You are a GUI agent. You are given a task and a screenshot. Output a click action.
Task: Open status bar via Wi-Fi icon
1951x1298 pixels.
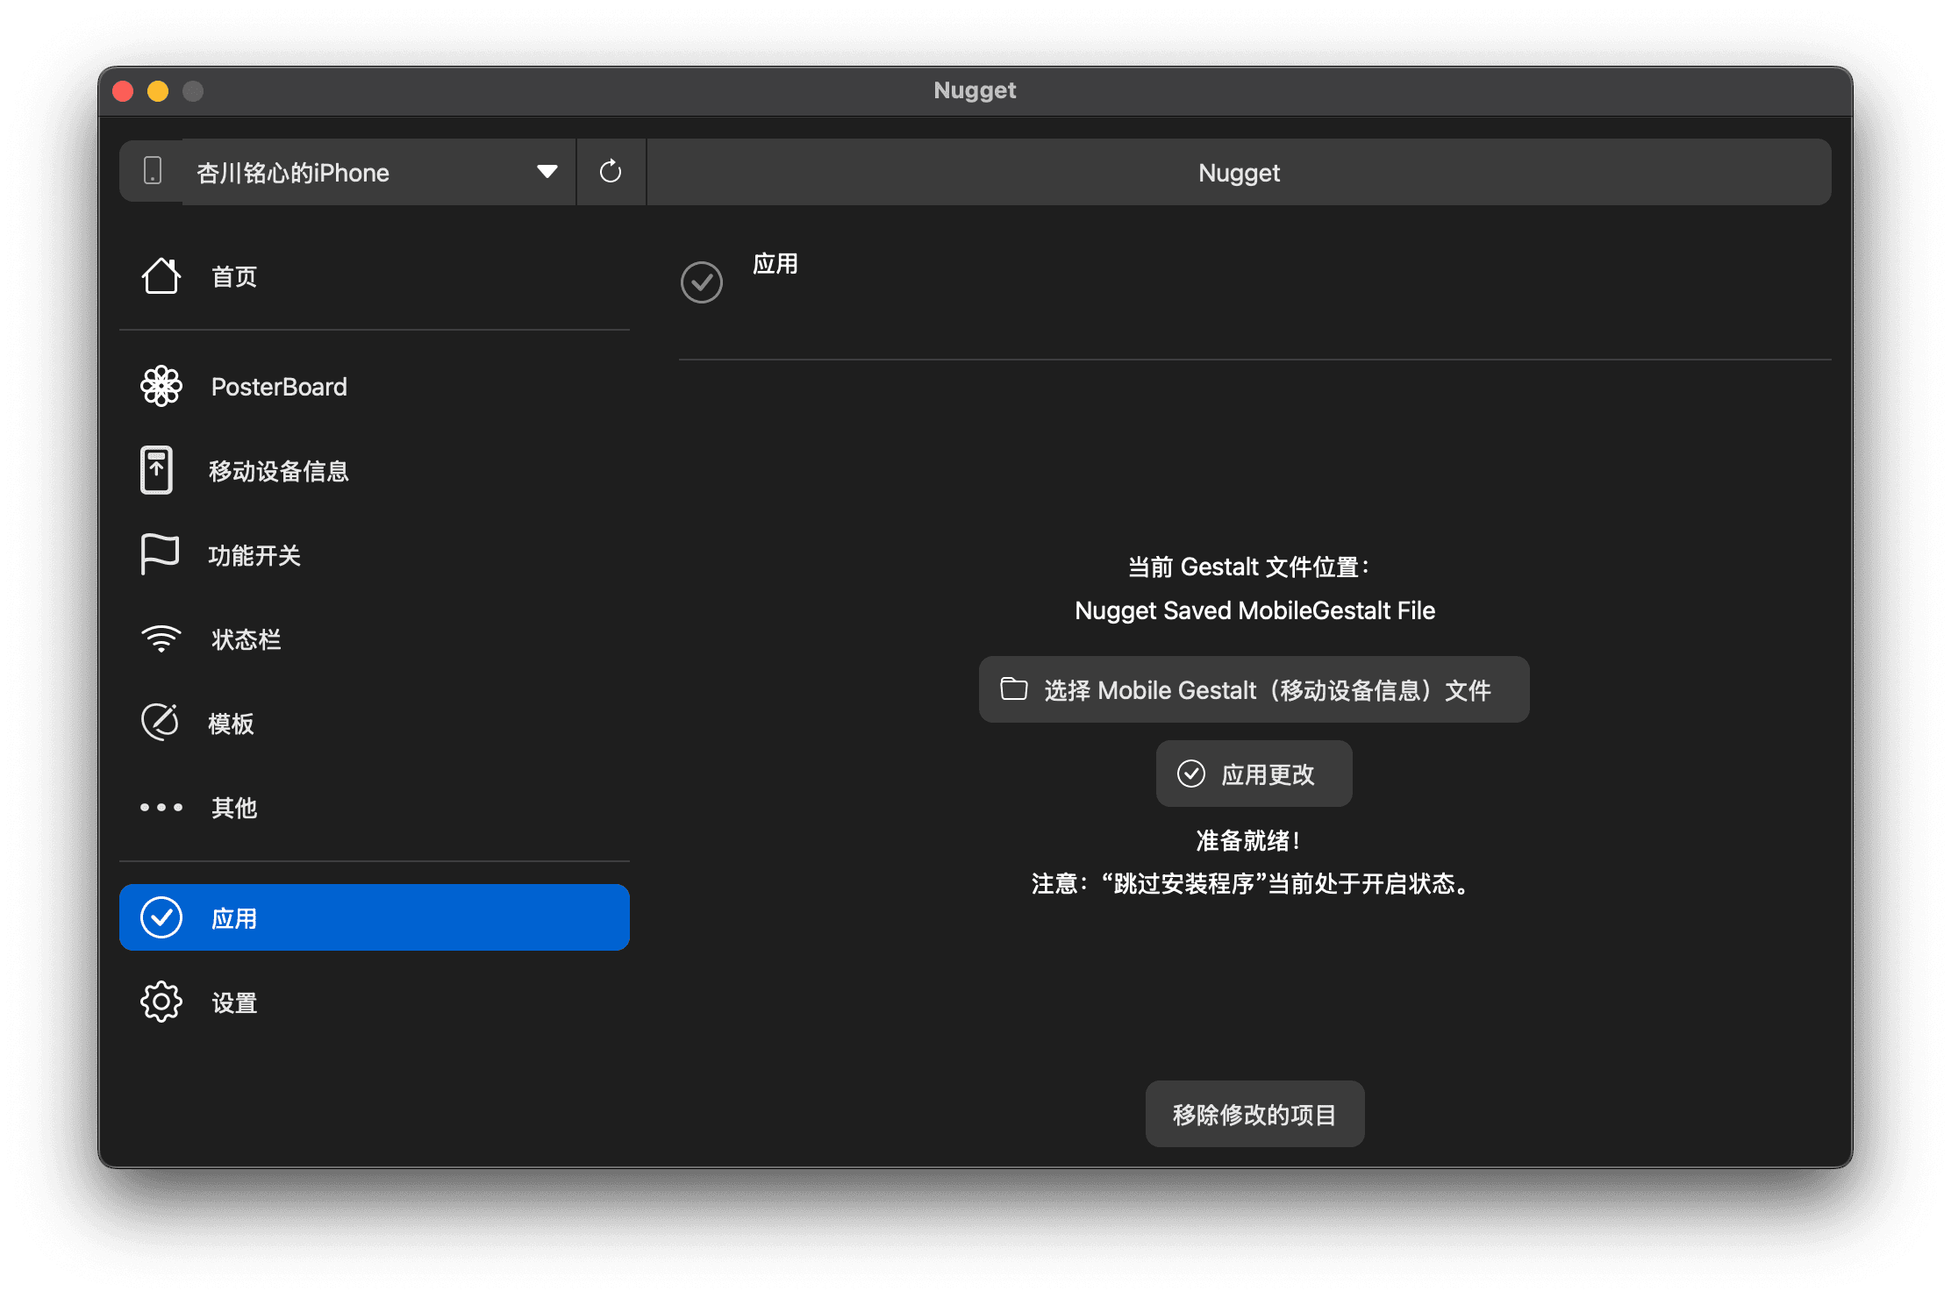click(161, 638)
